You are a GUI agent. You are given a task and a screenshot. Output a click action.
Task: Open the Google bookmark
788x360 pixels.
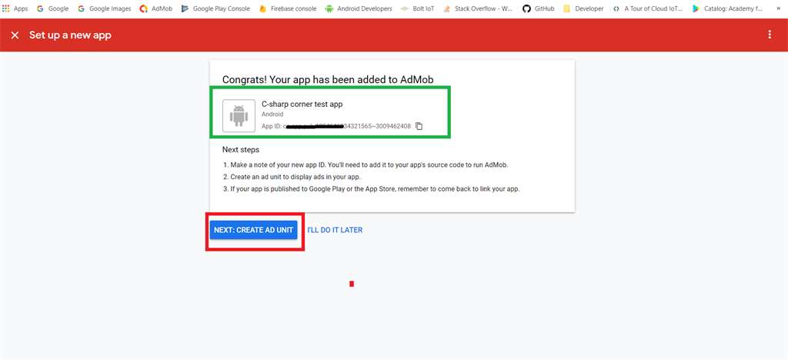[x=53, y=8]
